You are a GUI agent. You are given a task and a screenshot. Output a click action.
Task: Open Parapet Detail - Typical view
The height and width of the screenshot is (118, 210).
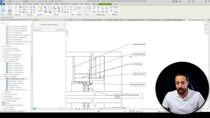click(15, 81)
